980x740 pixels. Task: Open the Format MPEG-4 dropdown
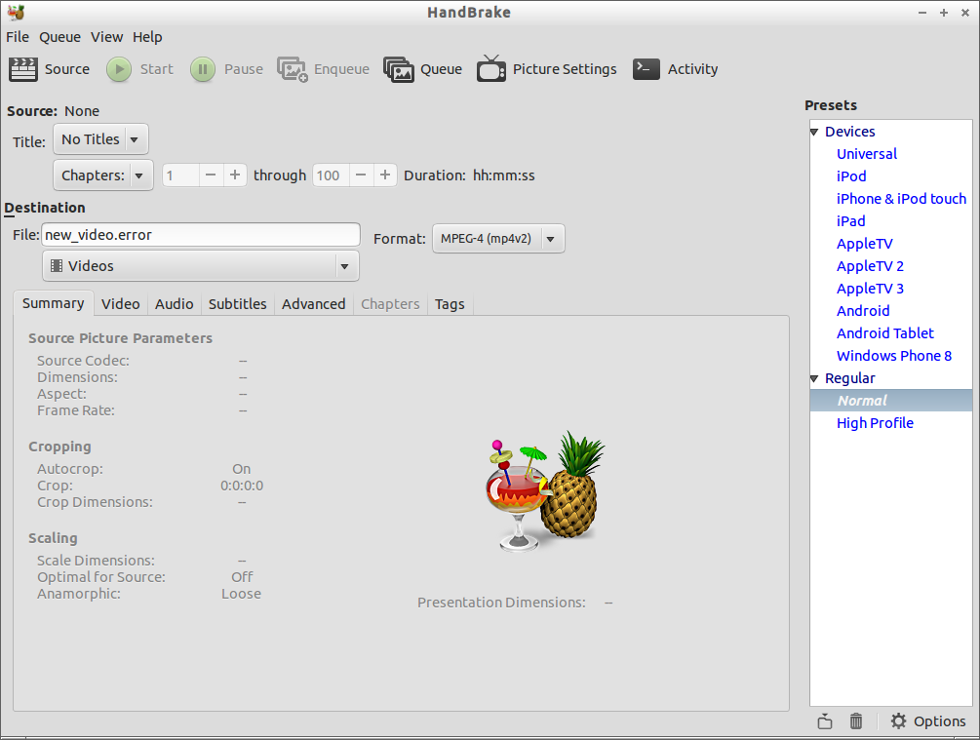[x=498, y=239]
